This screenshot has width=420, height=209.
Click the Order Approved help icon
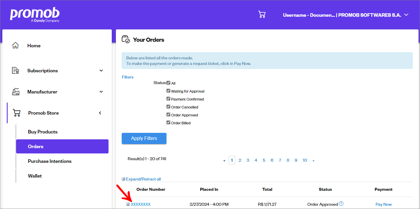(x=341, y=204)
